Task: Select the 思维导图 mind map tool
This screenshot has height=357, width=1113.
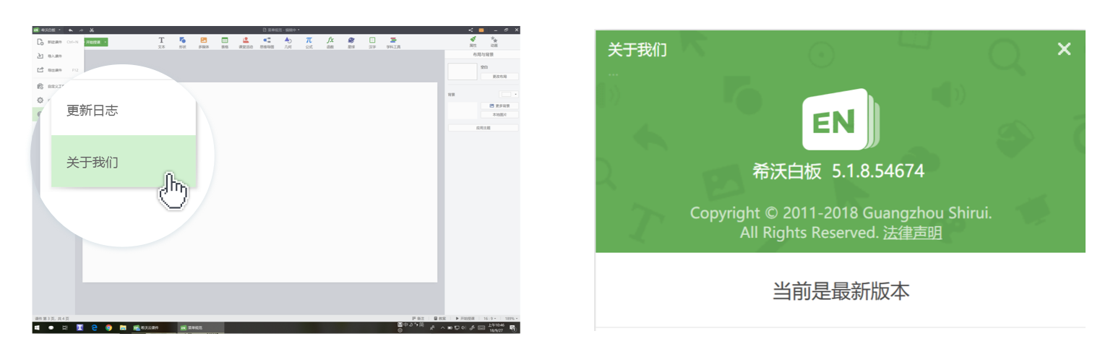Action: [x=267, y=42]
